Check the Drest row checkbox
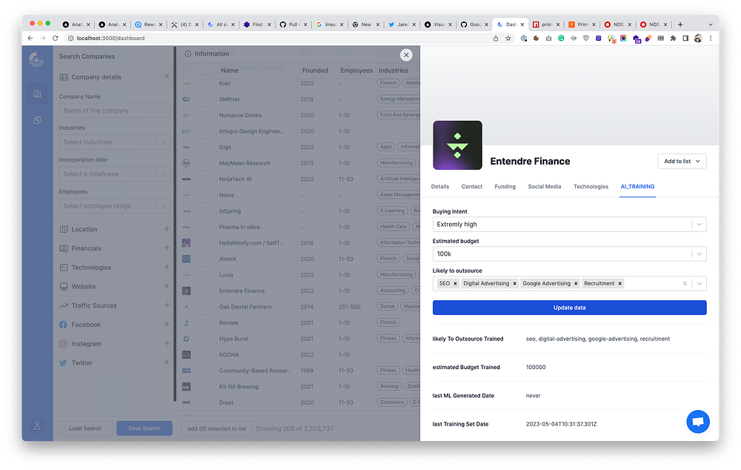This screenshot has height=470, width=741. tap(206, 403)
